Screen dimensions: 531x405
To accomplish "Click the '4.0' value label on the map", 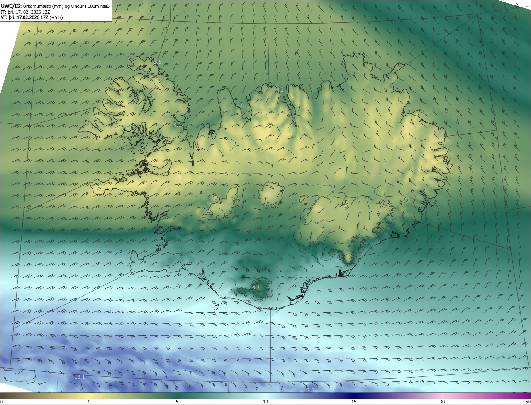I will 241,106.
